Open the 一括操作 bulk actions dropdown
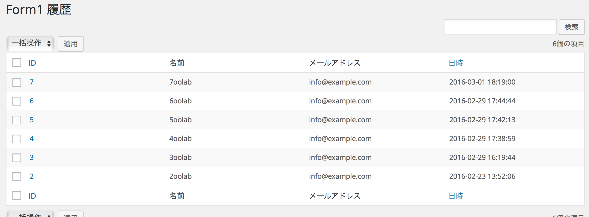 pyautogui.click(x=30, y=43)
